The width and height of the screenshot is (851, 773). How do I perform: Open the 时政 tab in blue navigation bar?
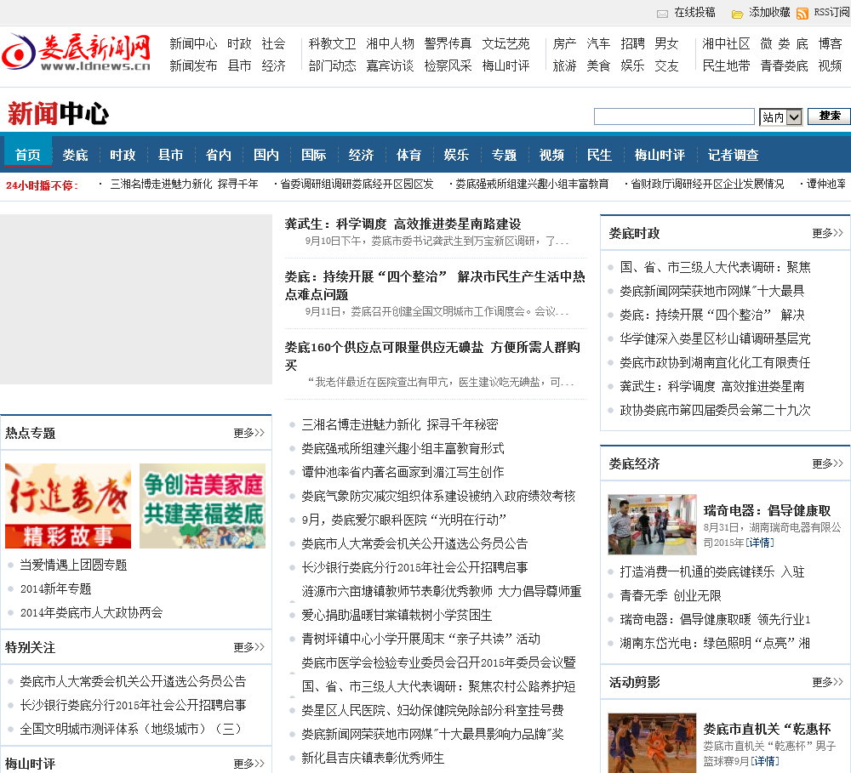click(123, 155)
